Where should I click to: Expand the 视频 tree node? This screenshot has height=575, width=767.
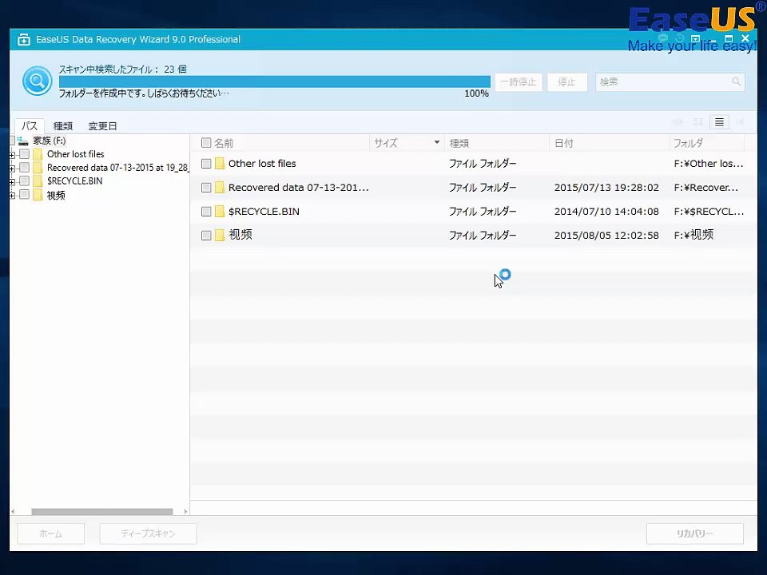coord(12,196)
